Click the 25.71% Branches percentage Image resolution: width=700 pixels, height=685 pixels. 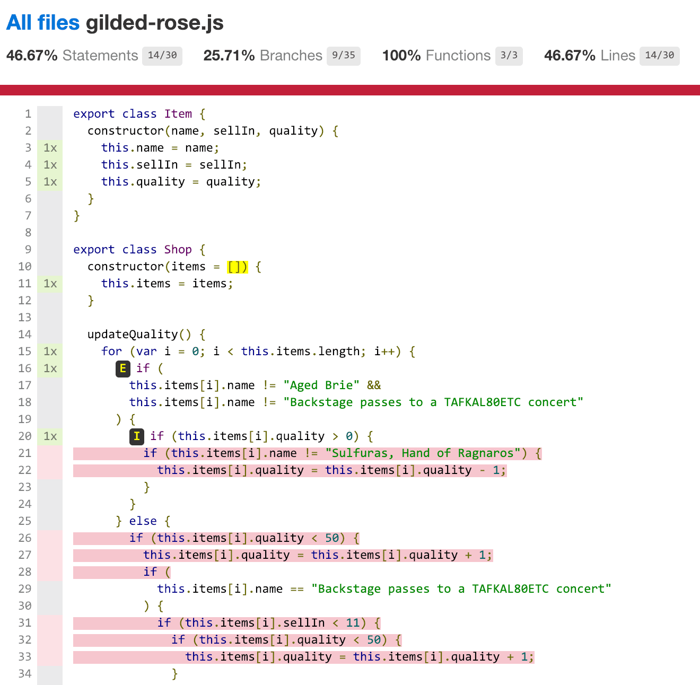(x=229, y=55)
